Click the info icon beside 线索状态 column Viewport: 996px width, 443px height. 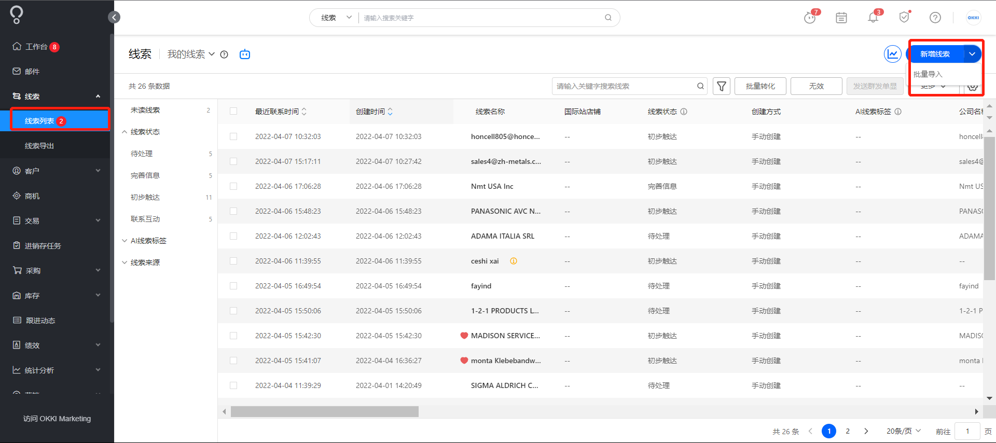click(684, 112)
